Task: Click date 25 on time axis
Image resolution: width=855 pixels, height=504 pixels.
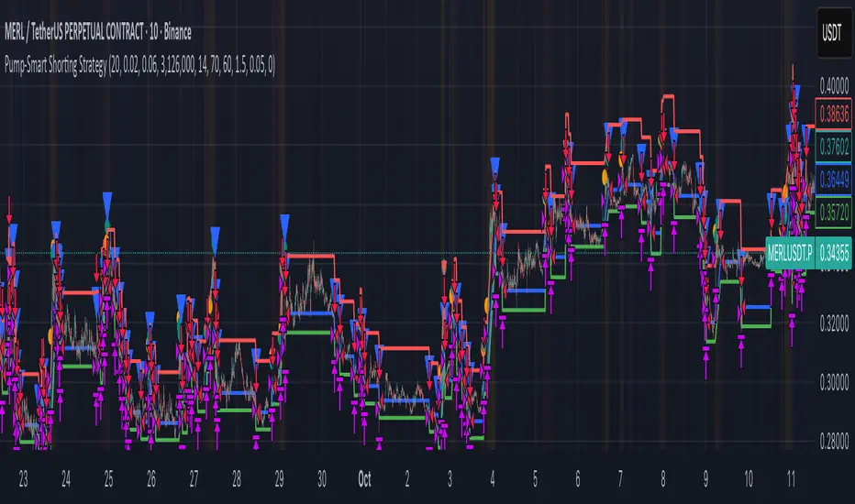Action: [108, 479]
